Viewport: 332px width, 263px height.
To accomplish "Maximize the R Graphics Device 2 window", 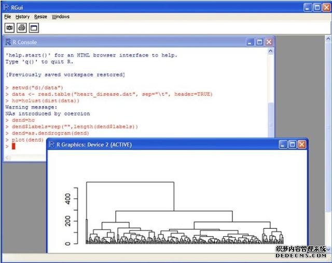I will tap(292, 144).
